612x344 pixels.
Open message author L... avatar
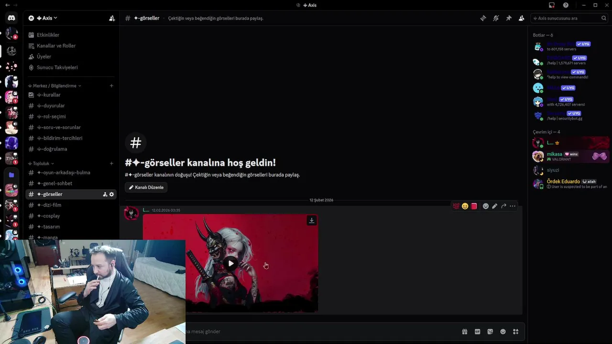[131, 214]
